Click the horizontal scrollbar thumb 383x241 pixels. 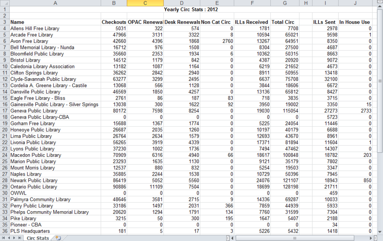coord(295,238)
